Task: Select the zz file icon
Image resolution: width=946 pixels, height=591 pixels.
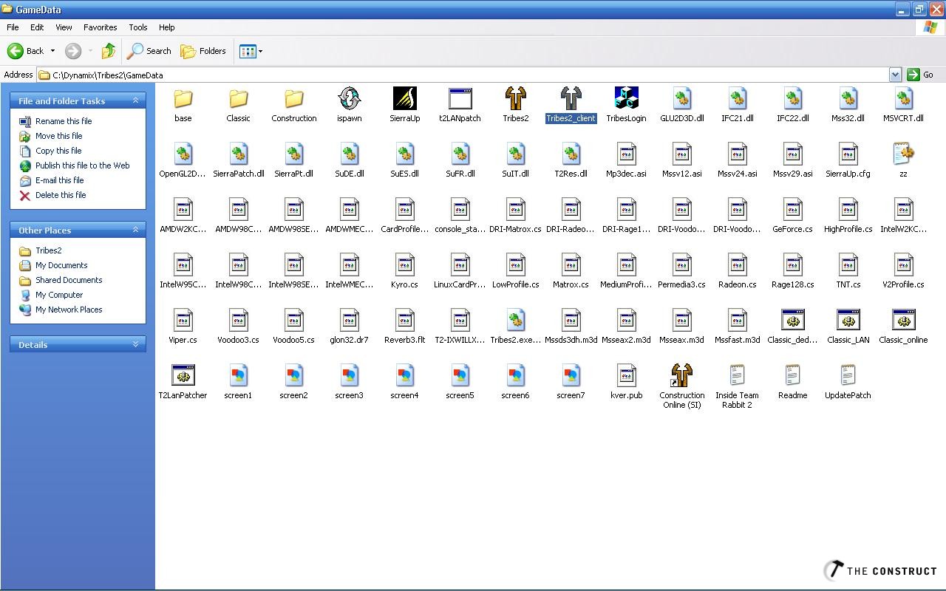Action: (903, 154)
